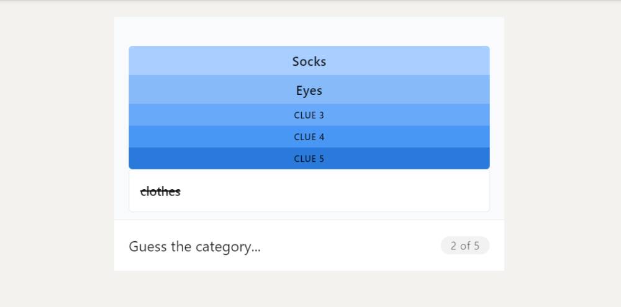Click the 'CLUE 5' label text
621x307 pixels.
[309, 159]
